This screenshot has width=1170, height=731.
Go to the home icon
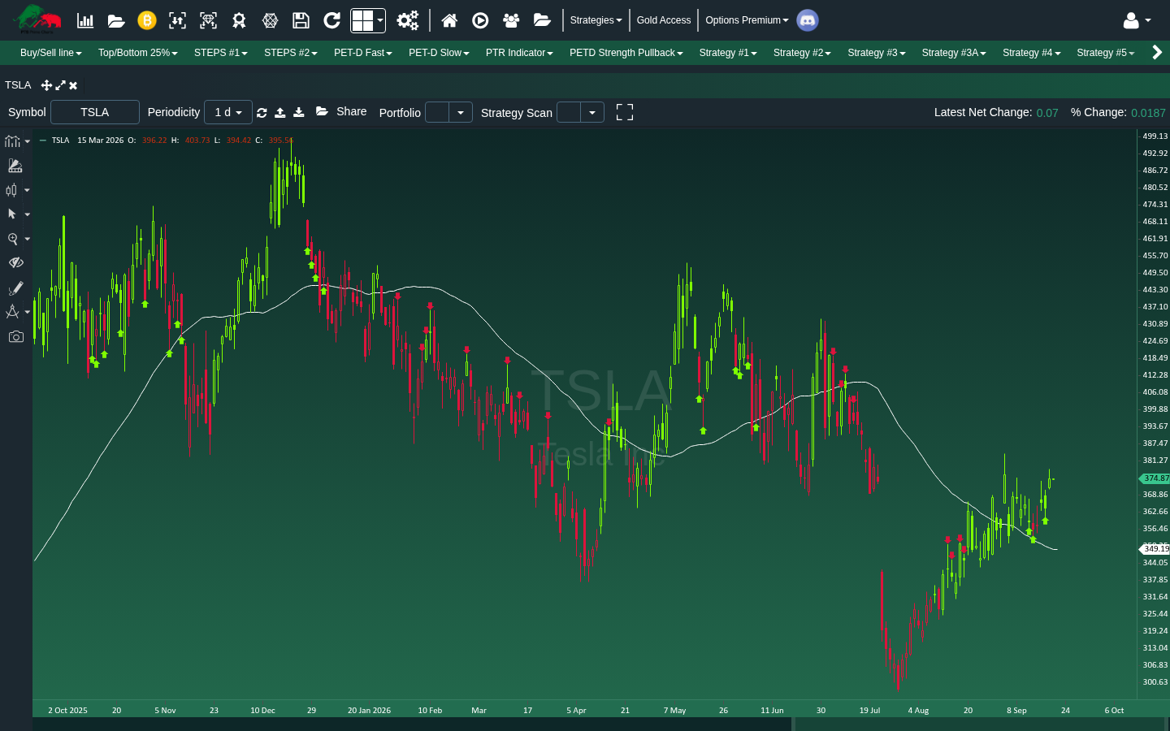449,20
